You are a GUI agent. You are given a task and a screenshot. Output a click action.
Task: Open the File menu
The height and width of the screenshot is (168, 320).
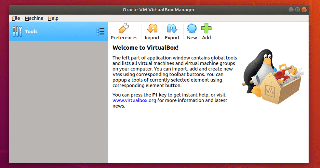click(16, 18)
